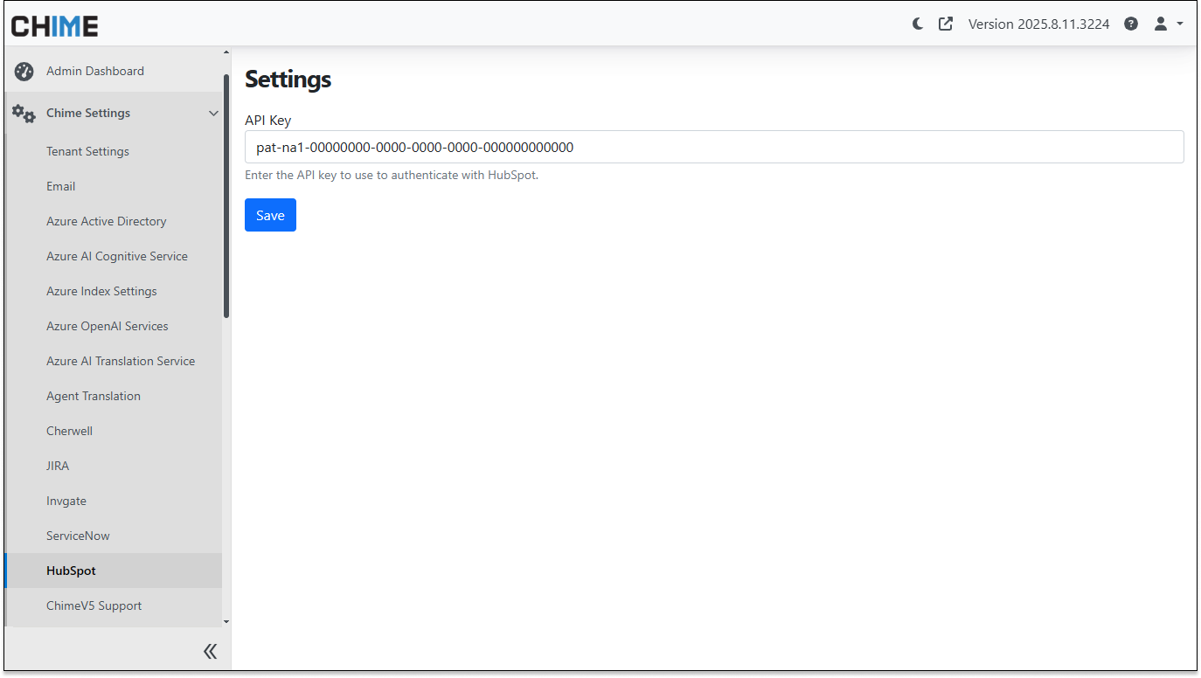This screenshot has height=678, width=1201.
Task: Focus the API Key input field
Action: (x=714, y=147)
